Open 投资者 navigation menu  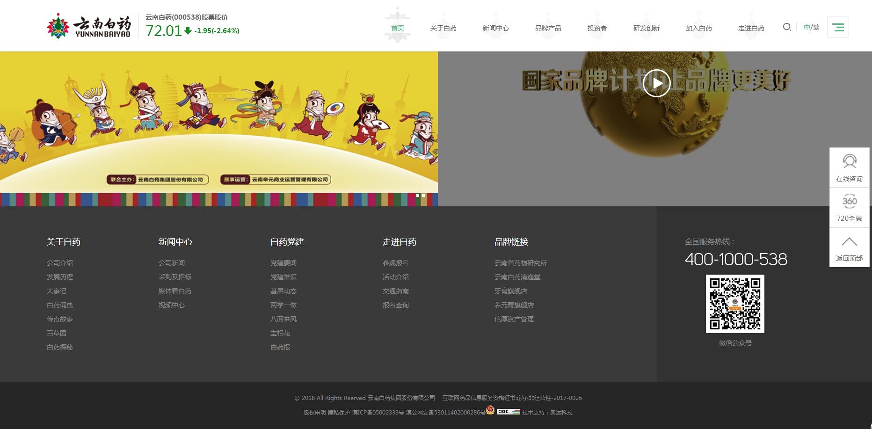click(597, 28)
